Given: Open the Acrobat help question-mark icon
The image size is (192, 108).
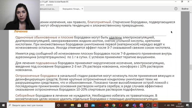Looking at the screenshot, I should (176, 9).
